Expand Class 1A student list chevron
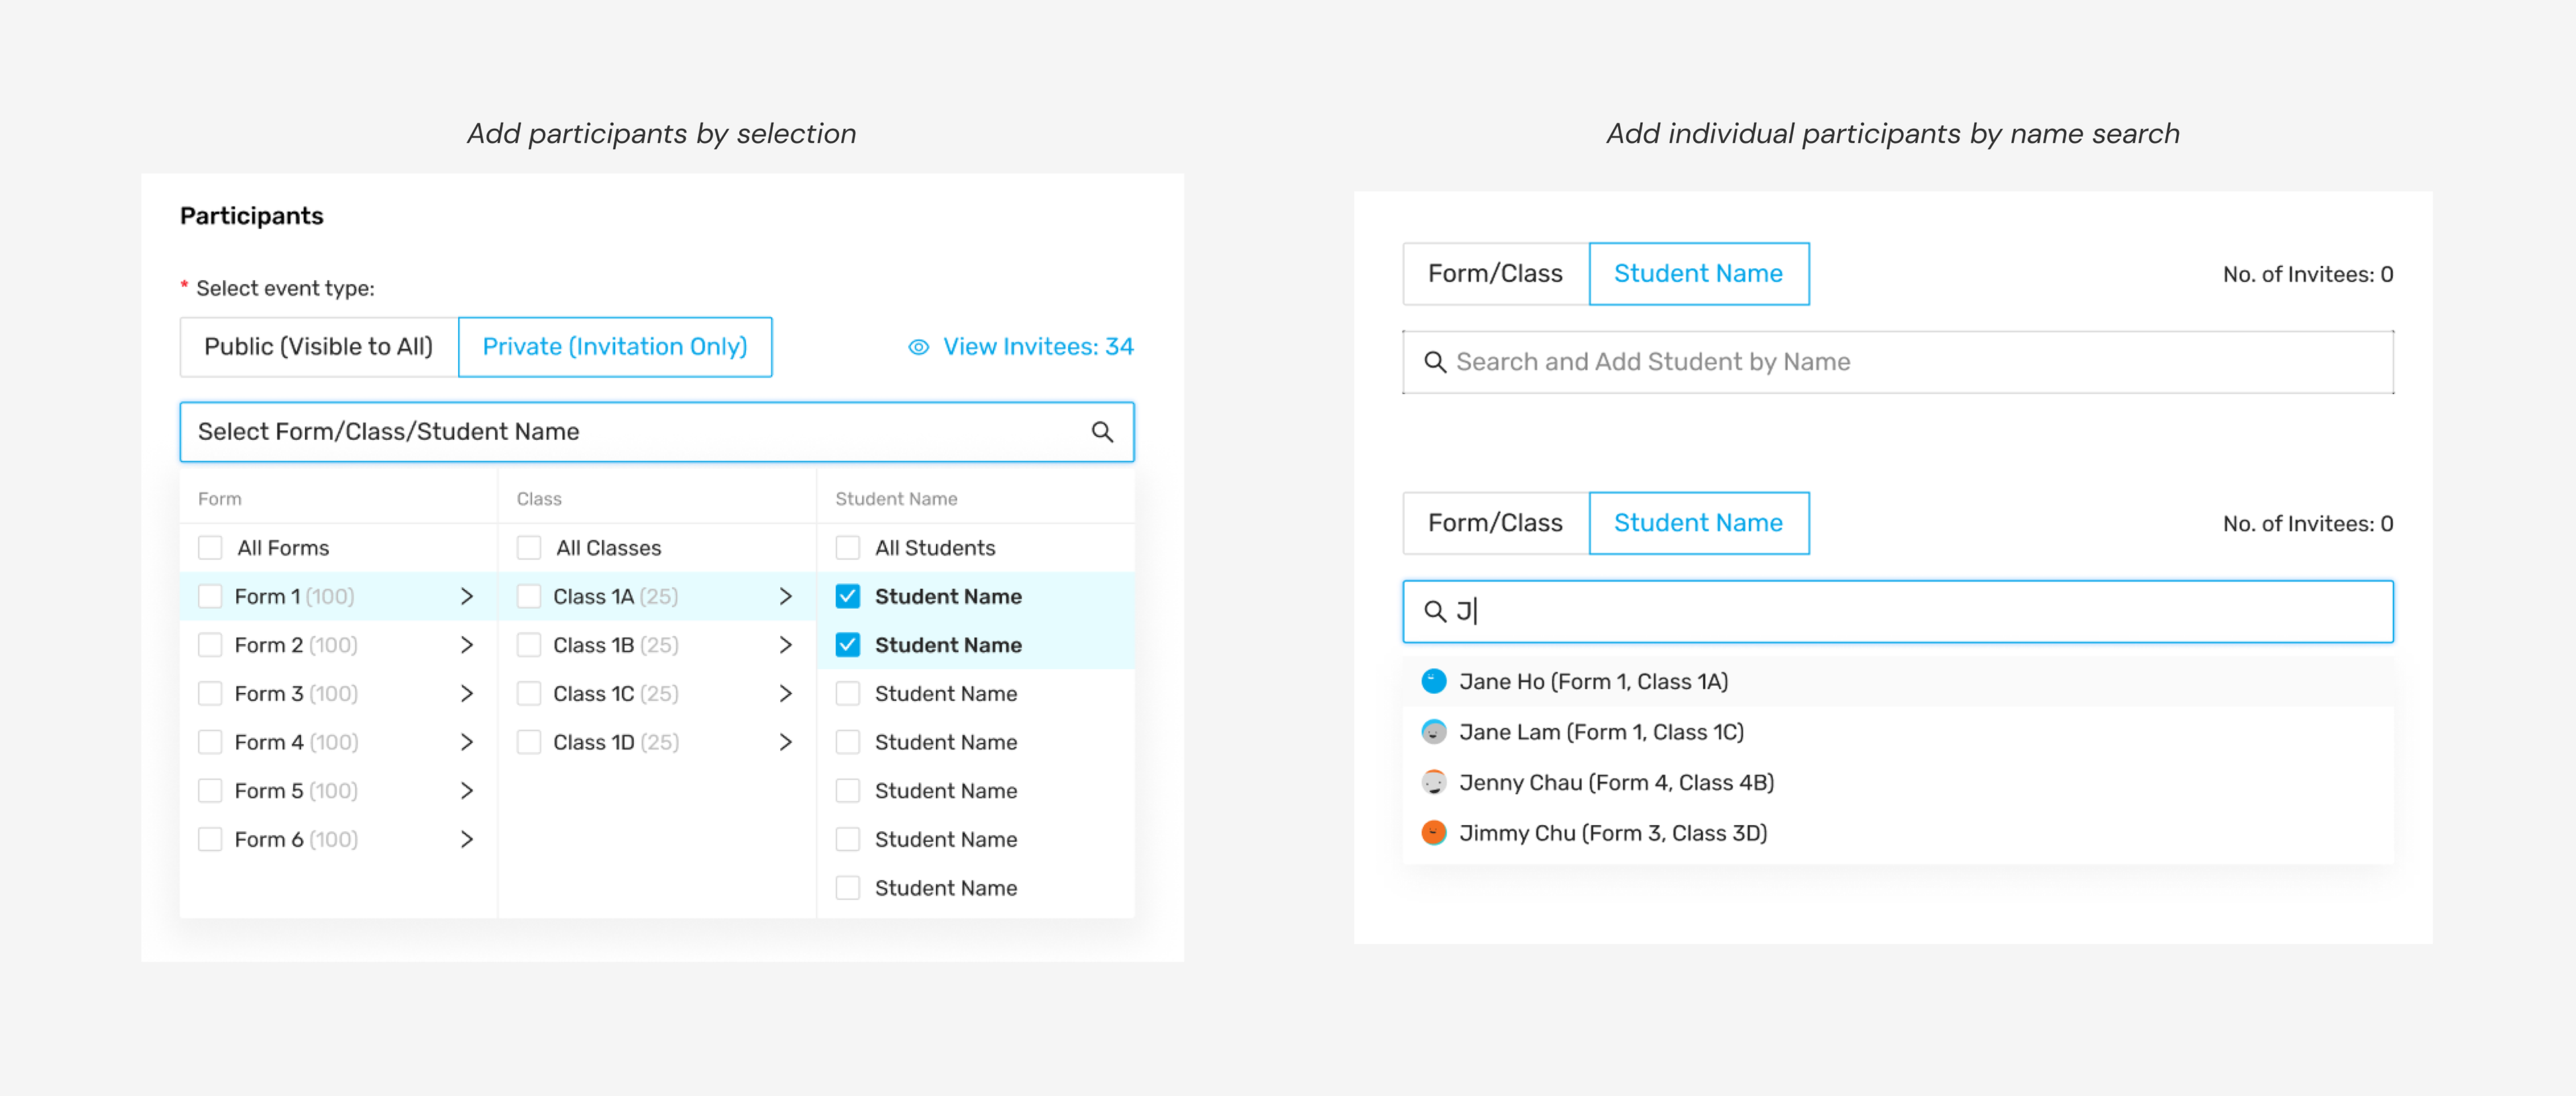Screen dimensions: 2576x1096 click(x=785, y=597)
